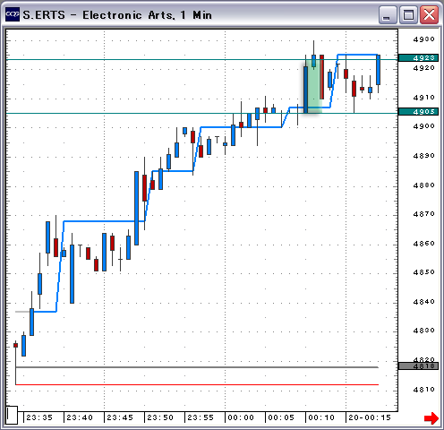Click the 00:00 time axis label
The image size is (444, 430).
pos(241,417)
